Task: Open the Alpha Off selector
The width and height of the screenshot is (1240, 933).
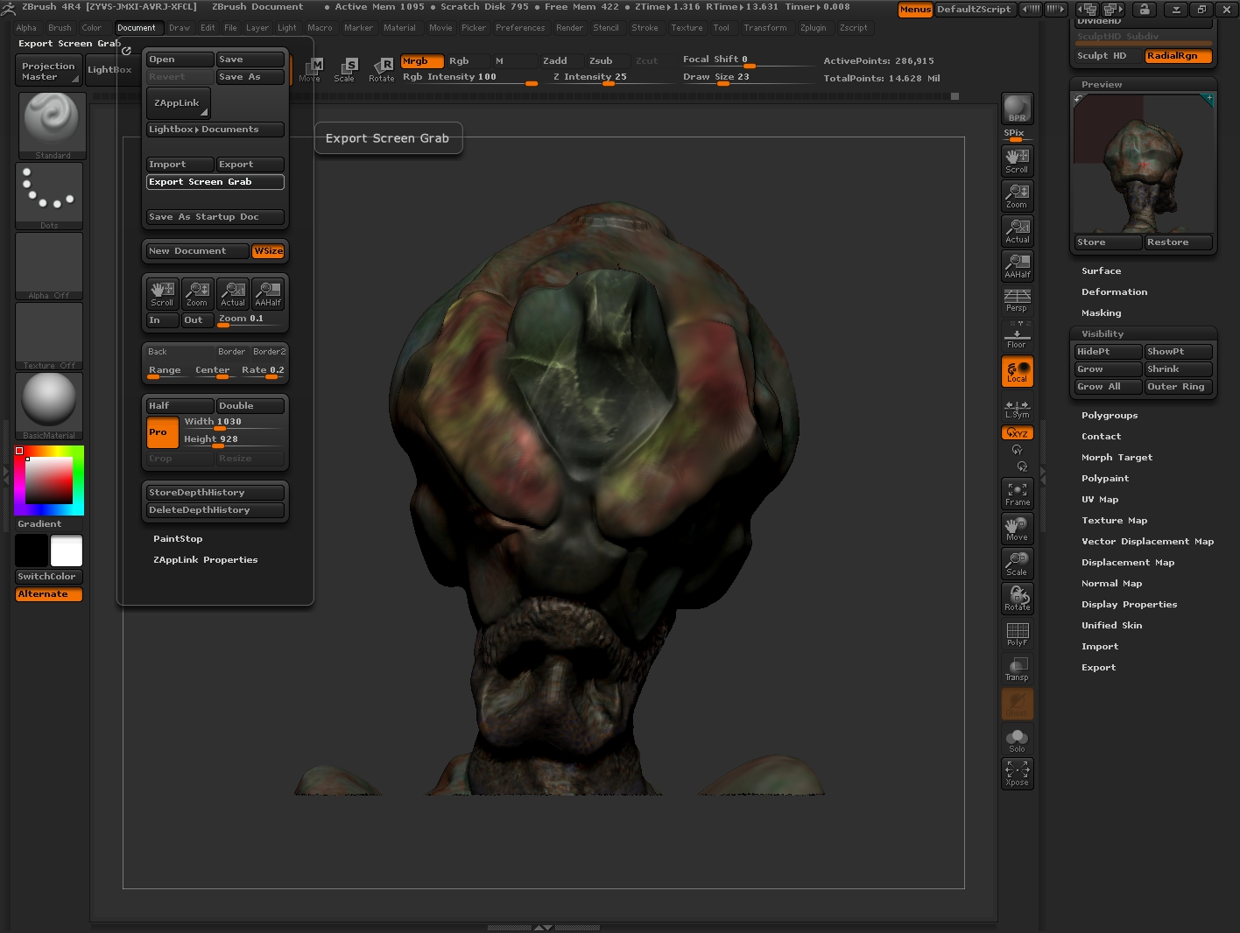Action: pos(49,266)
